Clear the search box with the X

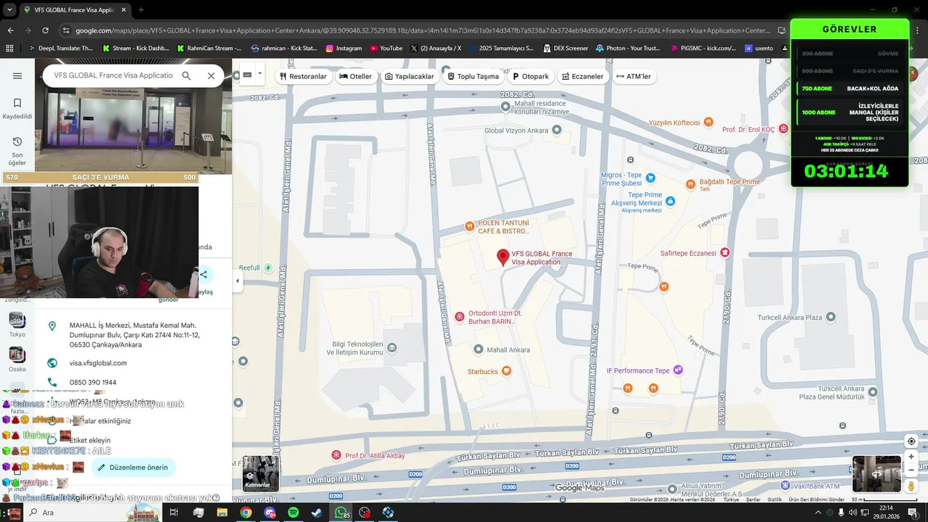coord(211,75)
